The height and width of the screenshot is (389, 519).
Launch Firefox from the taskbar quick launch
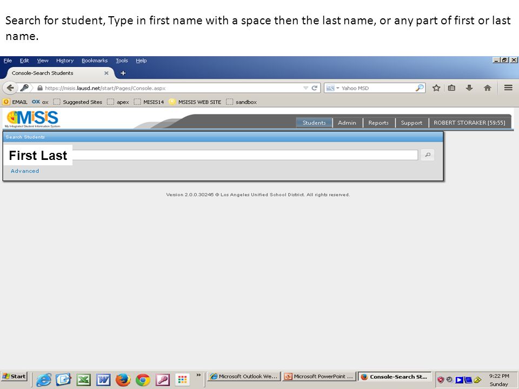[x=123, y=380]
